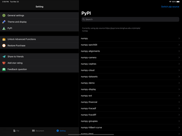
Task: Click the blue Setting gear icon
Action: [57, 131]
